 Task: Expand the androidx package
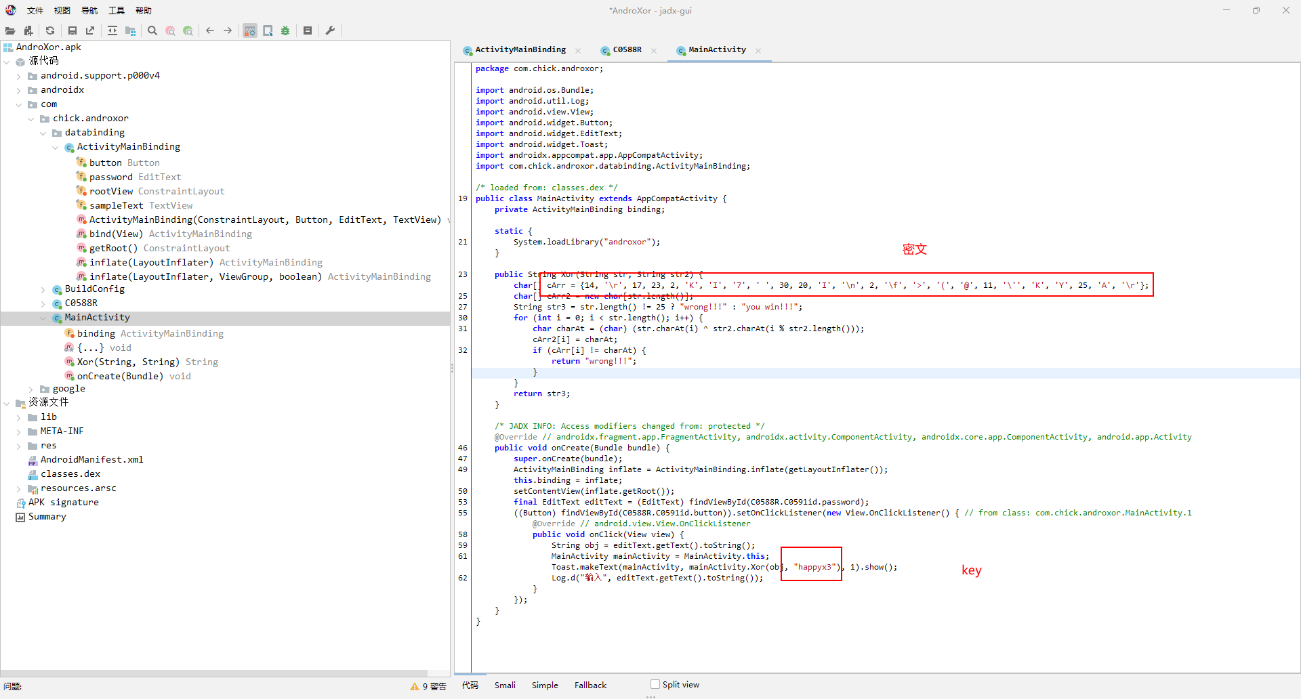click(x=19, y=91)
